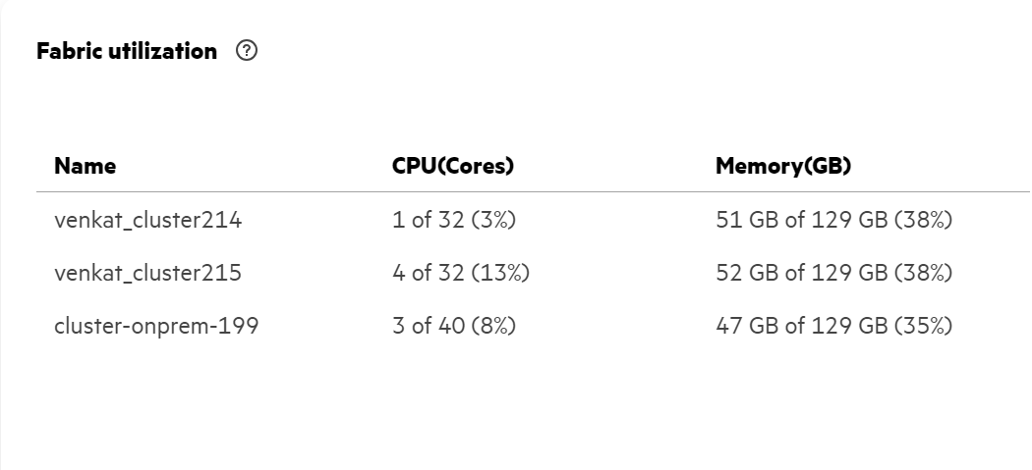Image resolution: width=1032 pixels, height=470 pixels.
Task: Click the Fabric utilization title
Action: 127,51
